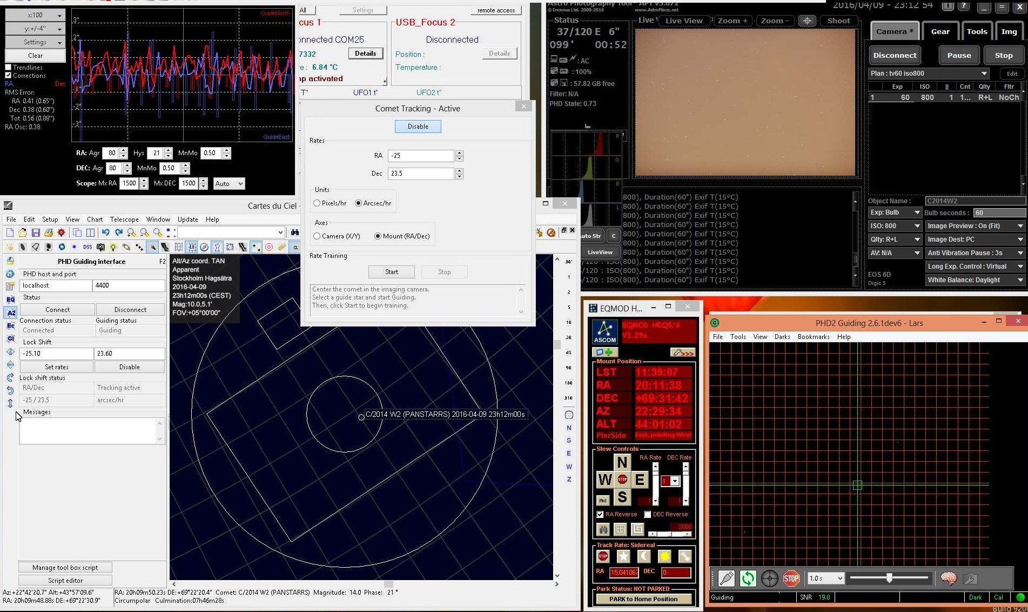Open Bookmarks menu in PHD2 Guiding
Screen dimensions: 1028x612
814,337
